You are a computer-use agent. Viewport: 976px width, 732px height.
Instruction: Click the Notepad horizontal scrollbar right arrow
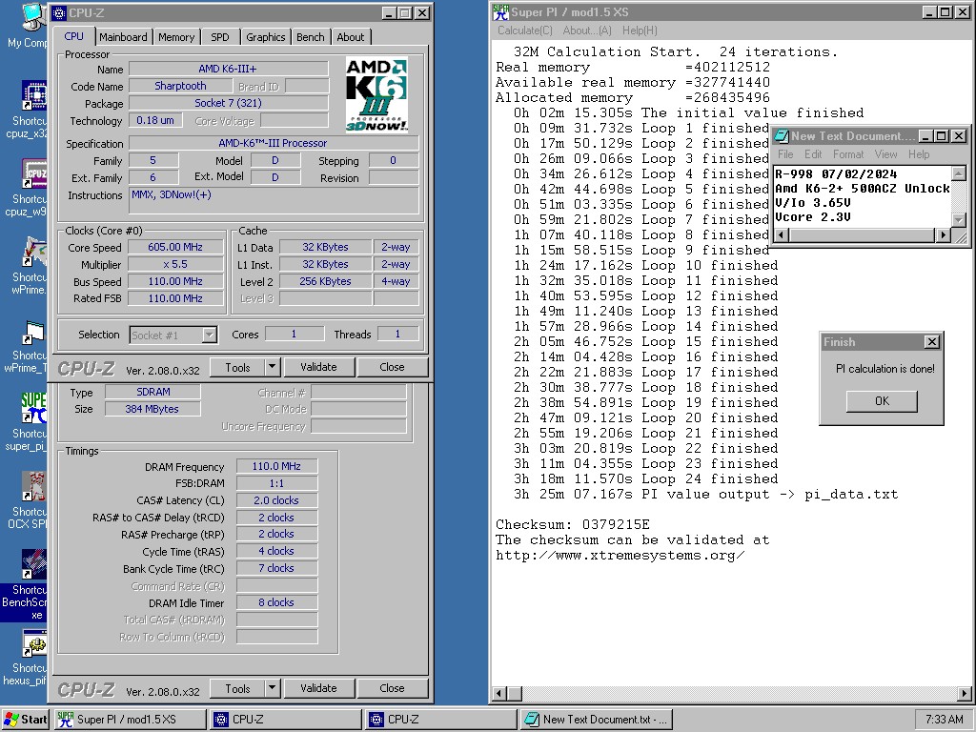point(944,235)
